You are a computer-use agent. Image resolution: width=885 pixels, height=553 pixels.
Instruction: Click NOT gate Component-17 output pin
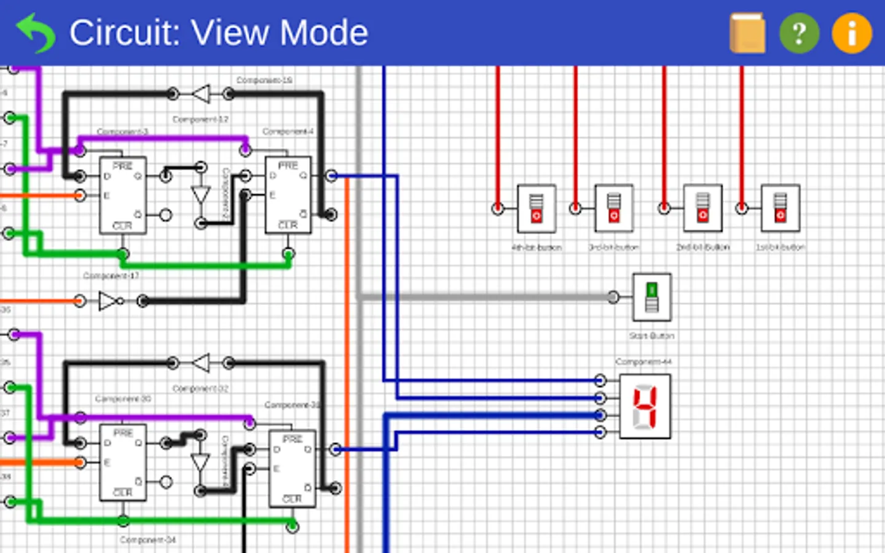[x=143, y=301]
